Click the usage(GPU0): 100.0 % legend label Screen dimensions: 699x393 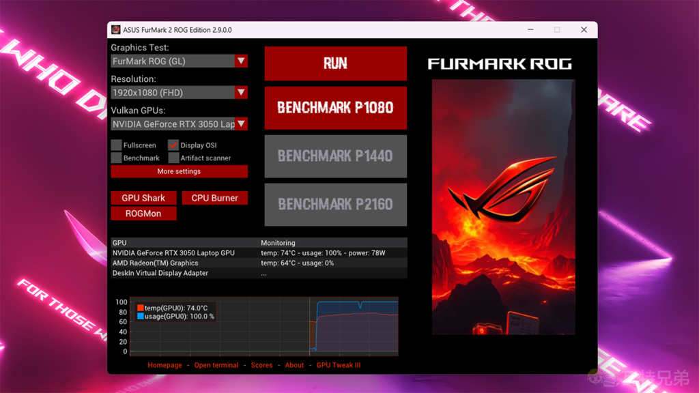[x=180, y=317]
